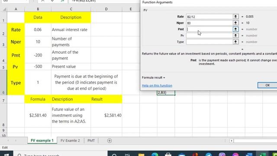Collapse dialog using Rate field's arrow button
This screenshot has width=277, height=156.
pos(235,16)
